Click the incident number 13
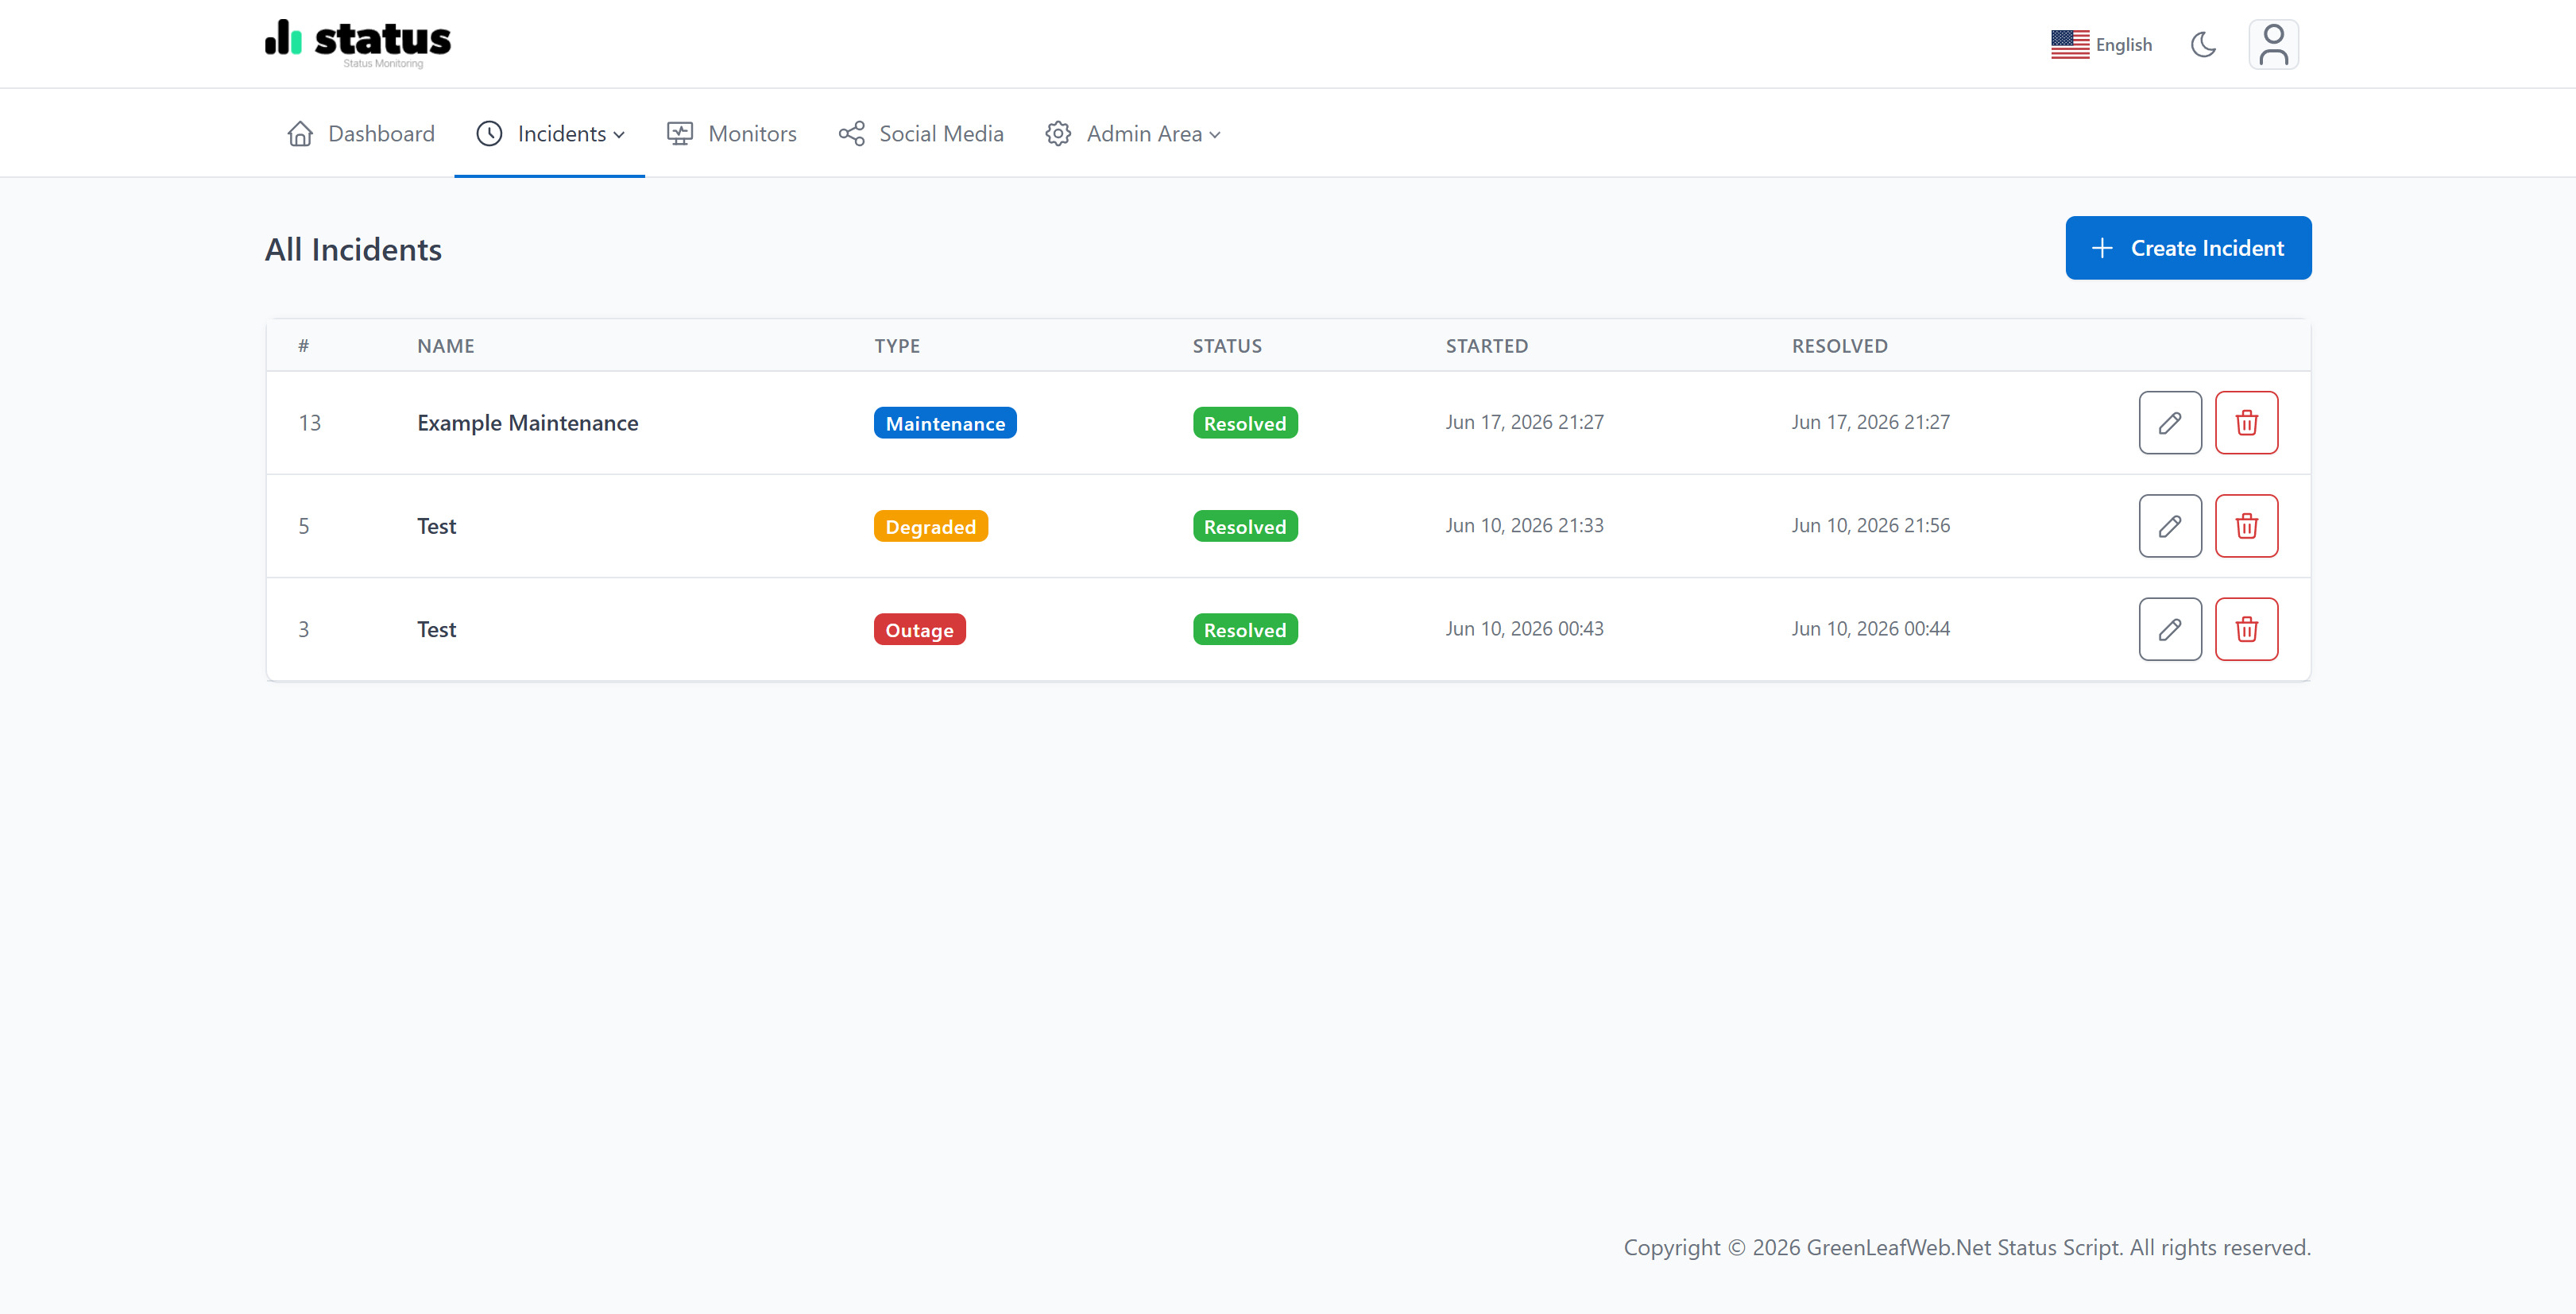Viewport: 2576px width, 1314px height. point(309,423)
